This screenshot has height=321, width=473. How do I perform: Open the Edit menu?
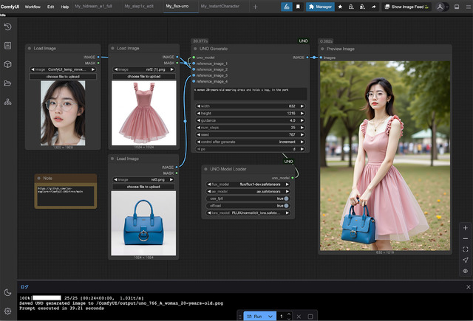(x=50, y=7)
